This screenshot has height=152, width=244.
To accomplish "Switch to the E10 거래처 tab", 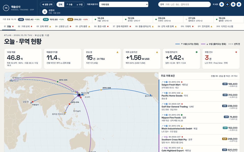I will 187,27.
